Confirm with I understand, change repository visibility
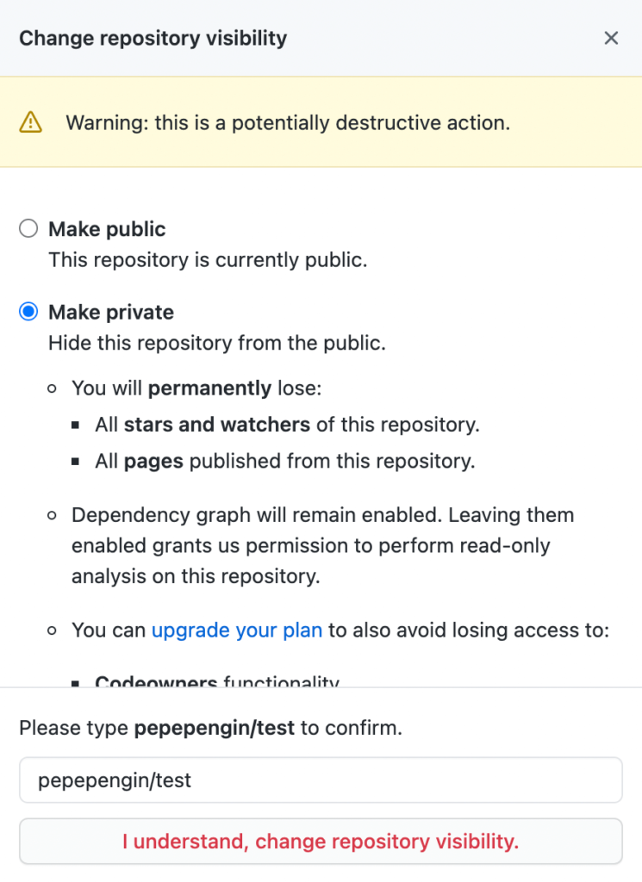Screen dimensions: 642x882 [x=321, y=842]
